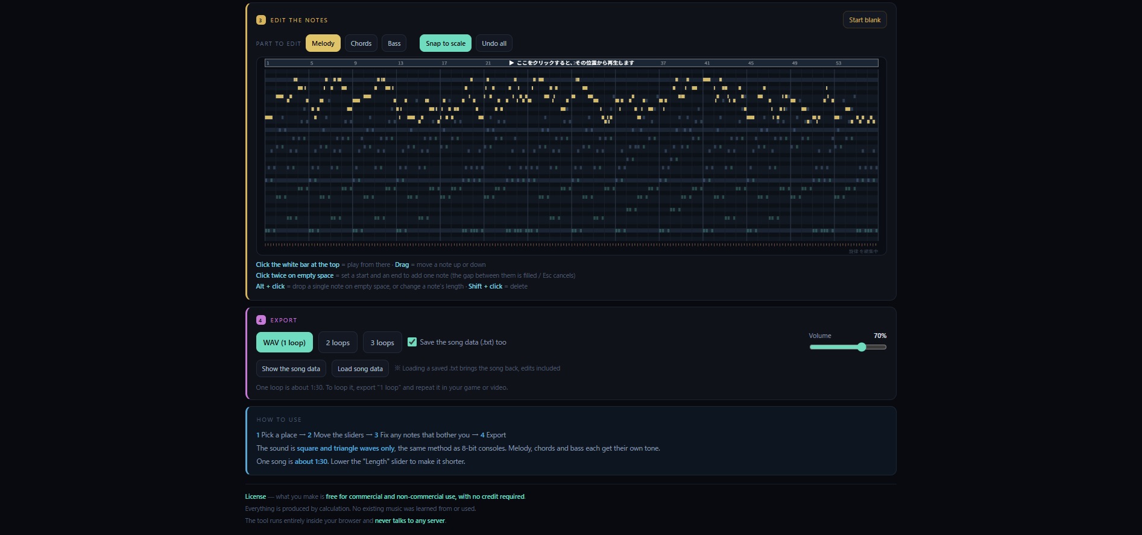1142x535 pixels.
Task: Export with WAV (1 loop) button
Action: pos(285,342)
